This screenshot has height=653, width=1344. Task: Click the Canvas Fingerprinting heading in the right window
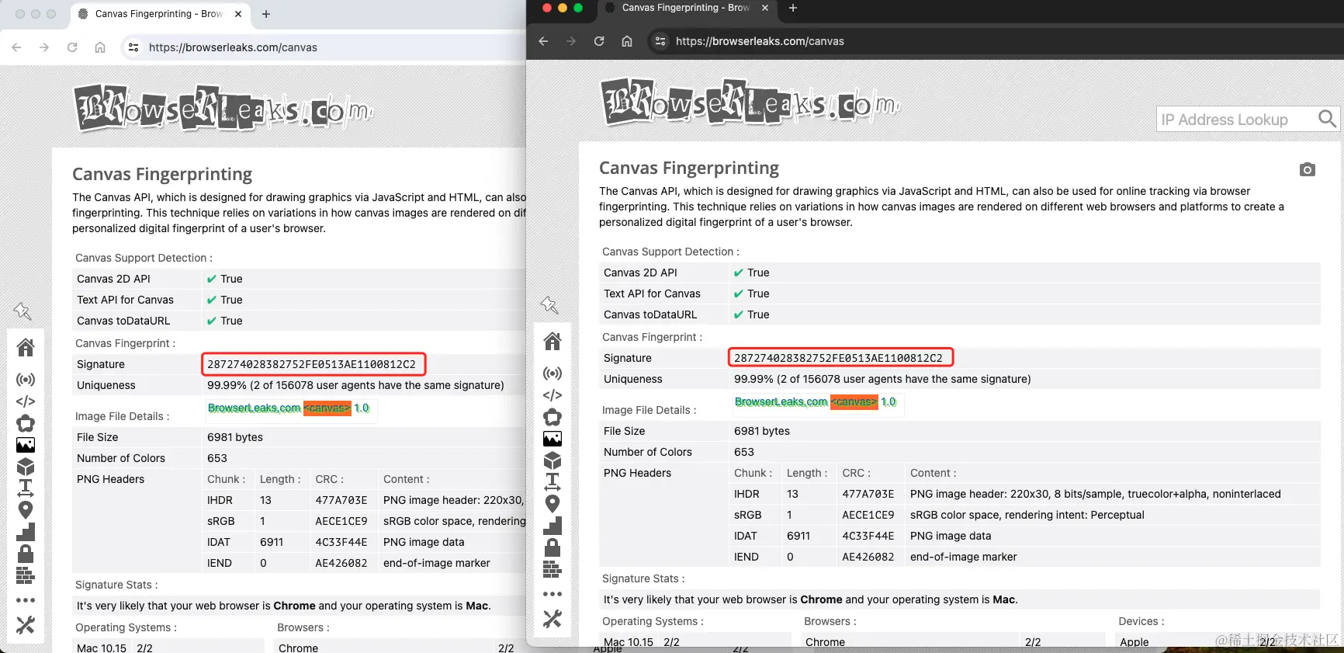(689, 168)
